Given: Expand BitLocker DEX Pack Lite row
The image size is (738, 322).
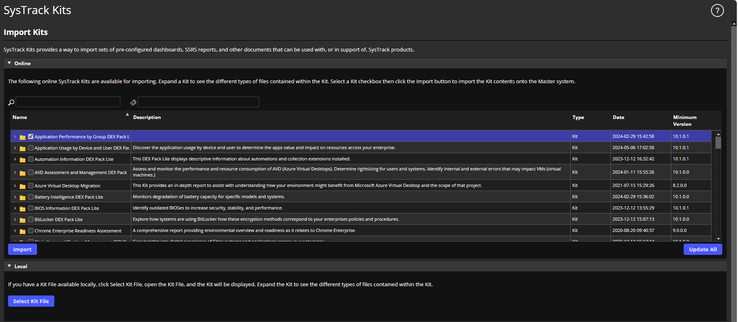Looking at the screenshot, I should pyautogui.click(x=15, y=220).
